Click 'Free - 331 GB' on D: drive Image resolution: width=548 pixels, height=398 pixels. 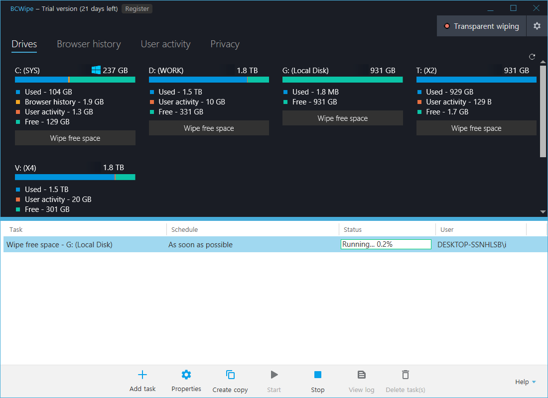coord(181,112)
